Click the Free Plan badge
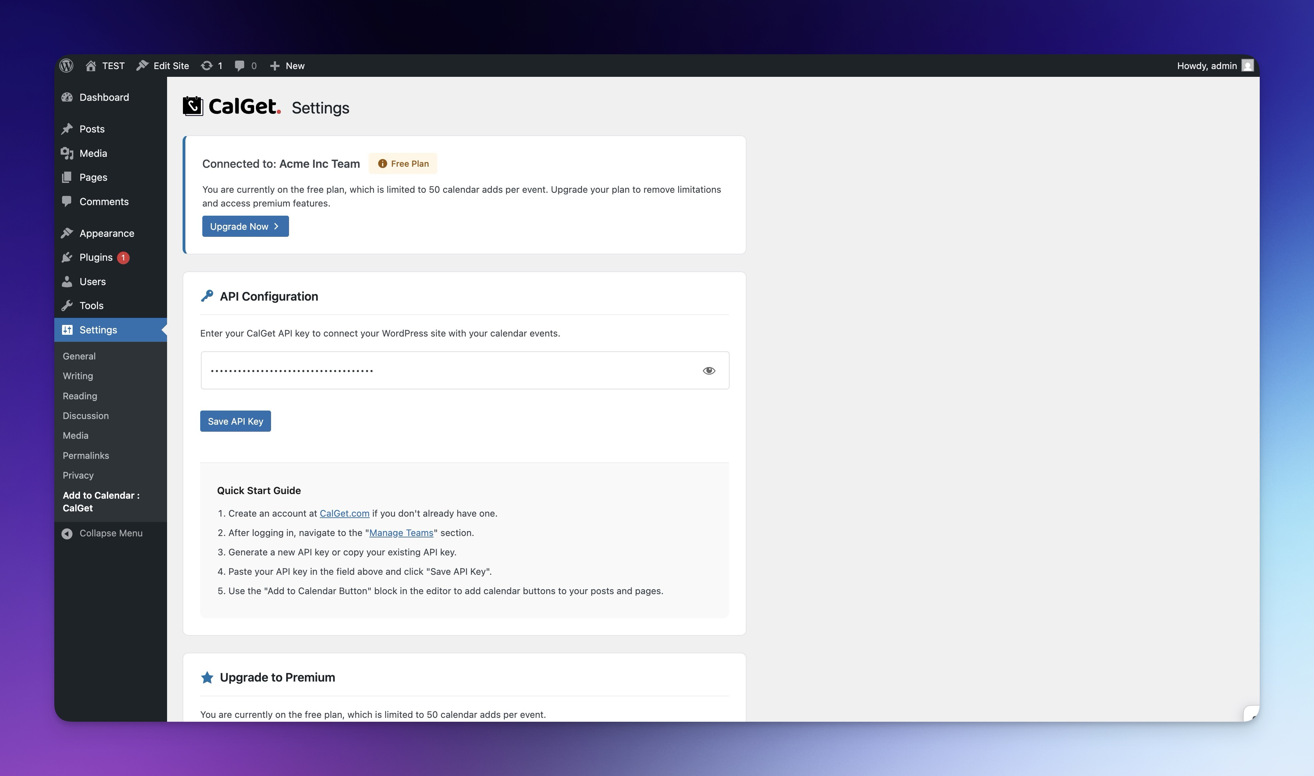Screen dimensions: 1314x776 point(403,164)
